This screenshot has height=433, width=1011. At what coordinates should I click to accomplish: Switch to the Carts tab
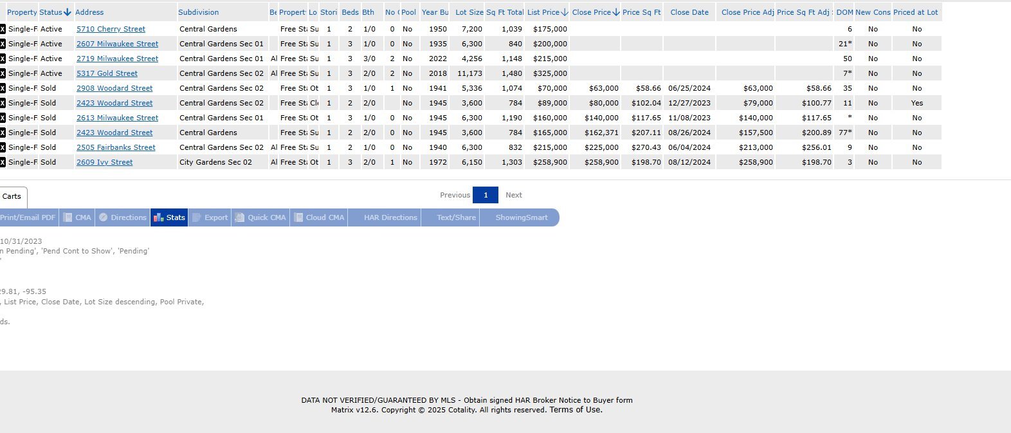pos(12,196)
